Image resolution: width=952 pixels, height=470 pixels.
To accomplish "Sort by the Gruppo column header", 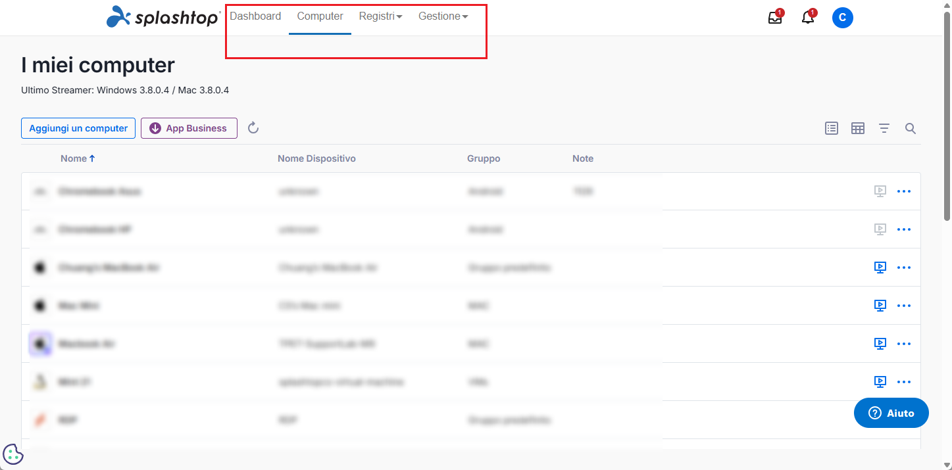I will pos(484,158).
